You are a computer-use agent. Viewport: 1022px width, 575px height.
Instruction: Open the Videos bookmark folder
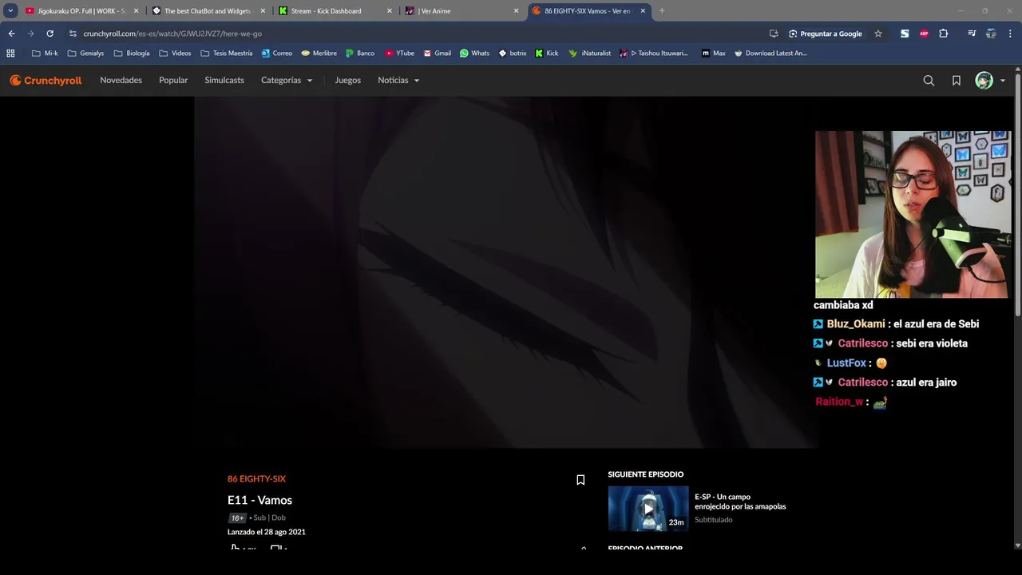[x=175, y=54]
